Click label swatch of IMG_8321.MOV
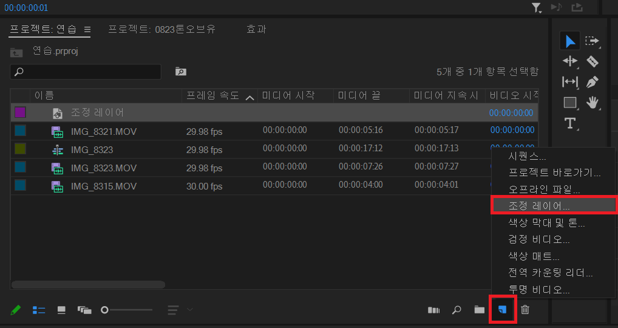The width and height of the screenshot is (618, 328). click(20, 131)
